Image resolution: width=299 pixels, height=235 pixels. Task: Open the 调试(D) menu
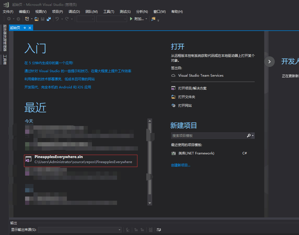pyautogui.click(x=74, y=12)
